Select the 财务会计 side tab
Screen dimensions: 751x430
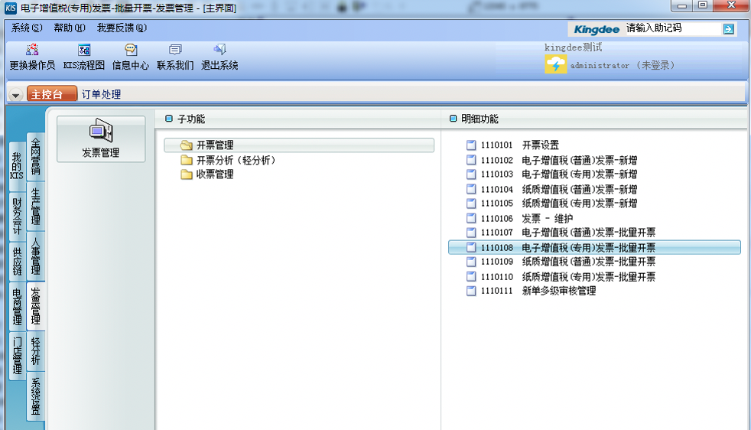[x=17, y=216]
